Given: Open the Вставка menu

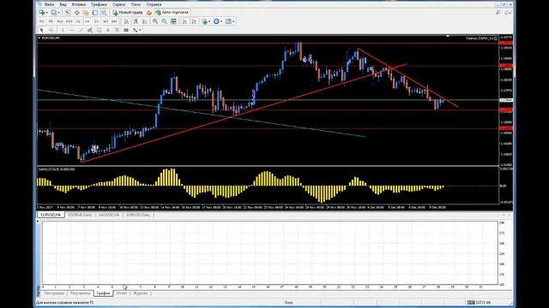Looking at the screenshot, I should point(79,4).
